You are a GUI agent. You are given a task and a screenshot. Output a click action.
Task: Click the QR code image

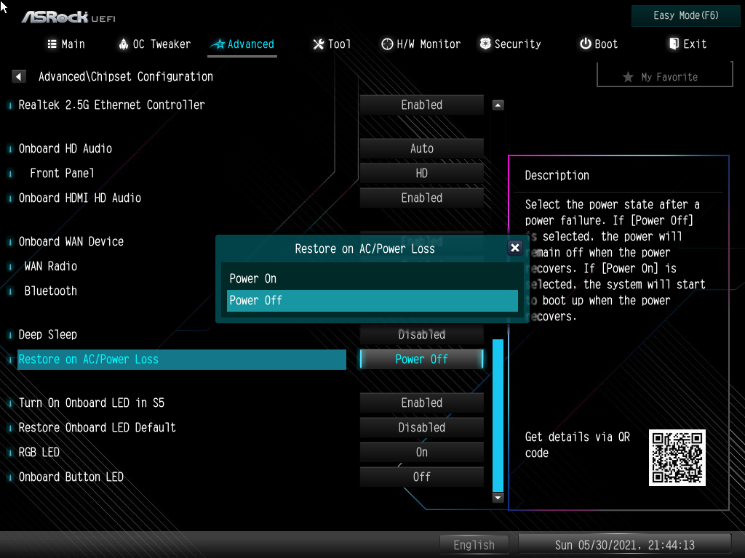pyautogui.click(x=677, y=458)
